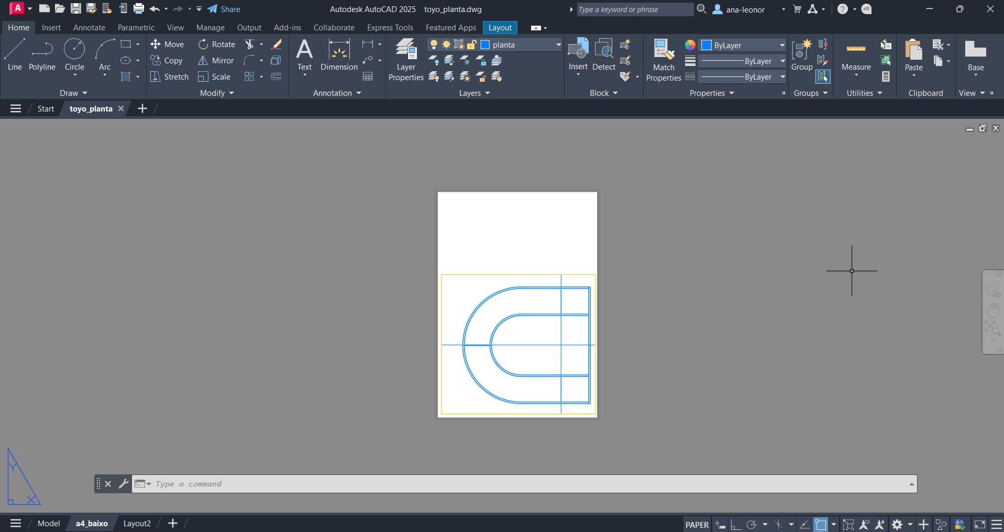Click the Mirror tool icon
The width and height of the screenshot is (1004, 532).
(x=203, y=61)
